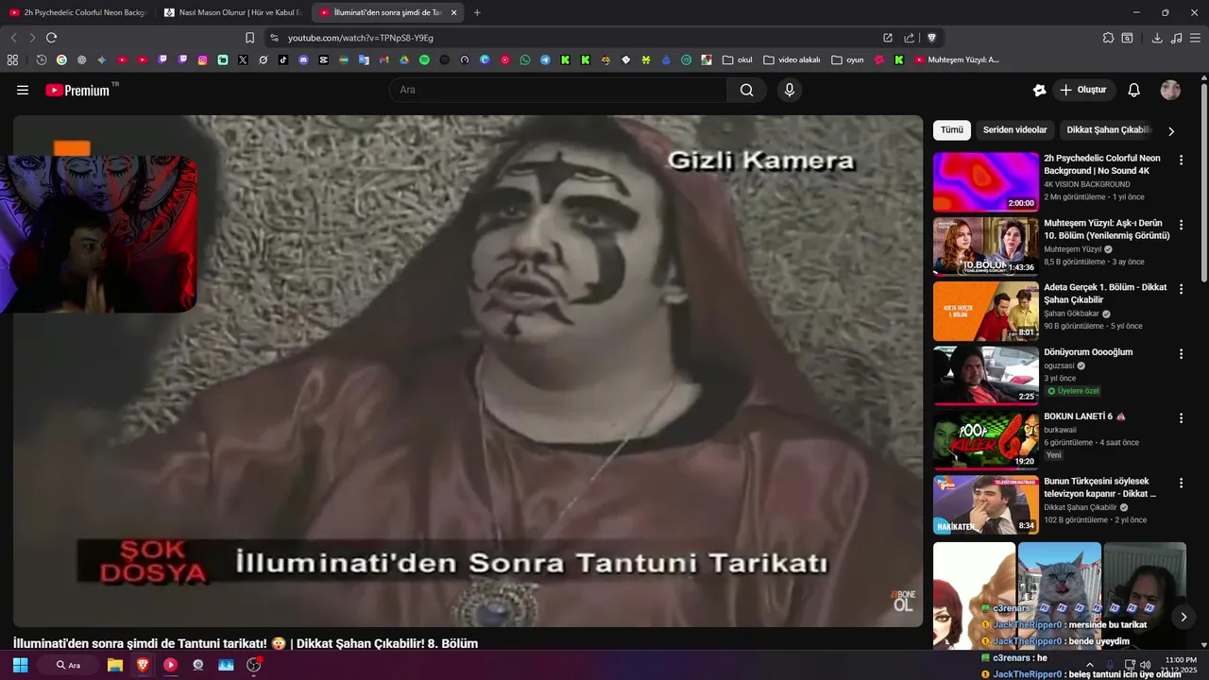This screenshot has width=1209, height=680.
Task: Open the apps grid in bookmarks bar
Action: (x=12, y=59)
